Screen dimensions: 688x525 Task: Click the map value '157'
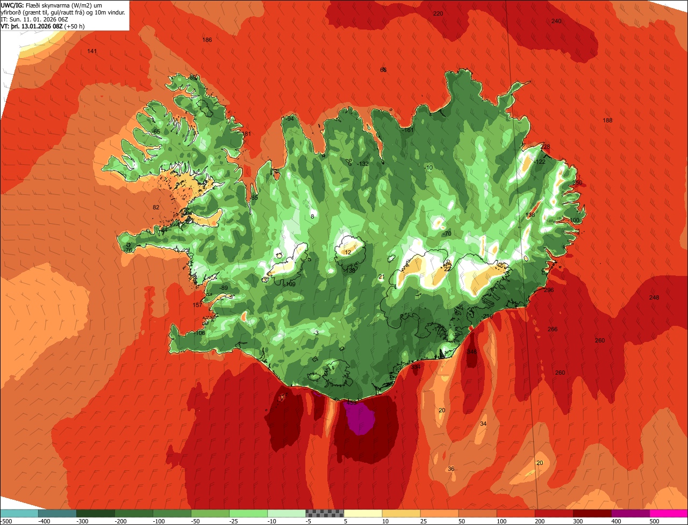pos(197,305)
